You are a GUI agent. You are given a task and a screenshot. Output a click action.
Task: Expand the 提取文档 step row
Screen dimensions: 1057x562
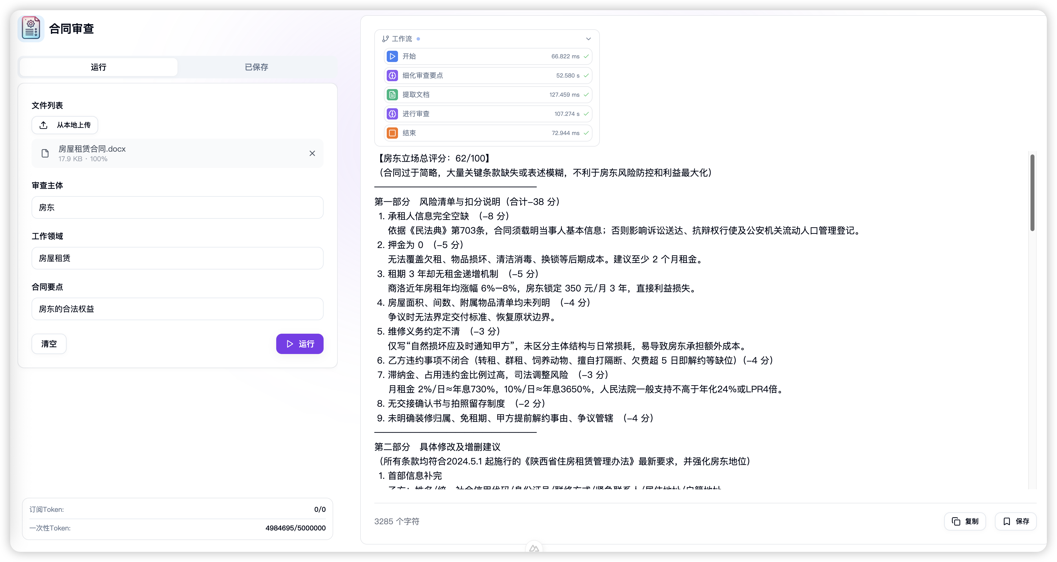click(x=487, y=95)
